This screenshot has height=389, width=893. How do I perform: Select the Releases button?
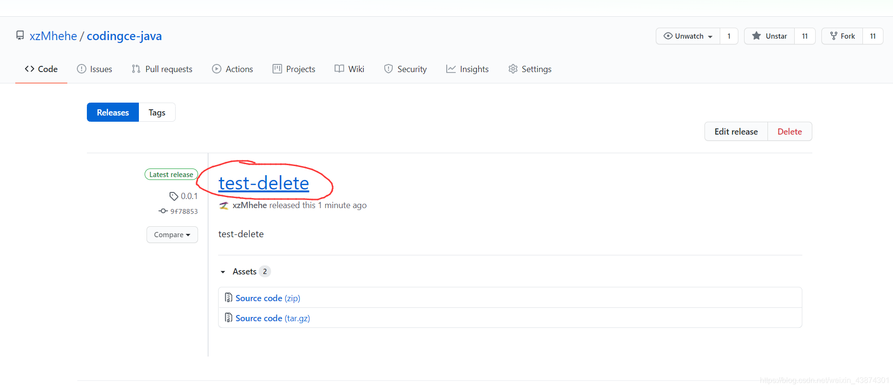point(113,112)
